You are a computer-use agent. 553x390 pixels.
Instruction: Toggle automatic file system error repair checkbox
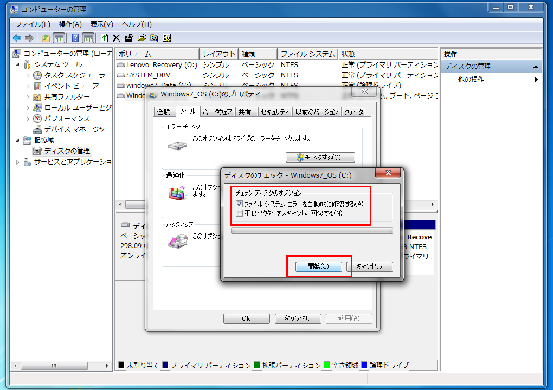click(x=240, y=204)
